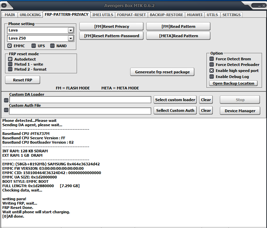
Task: Switch to the HUAWEI tab
Action: [x=195, y=15]
